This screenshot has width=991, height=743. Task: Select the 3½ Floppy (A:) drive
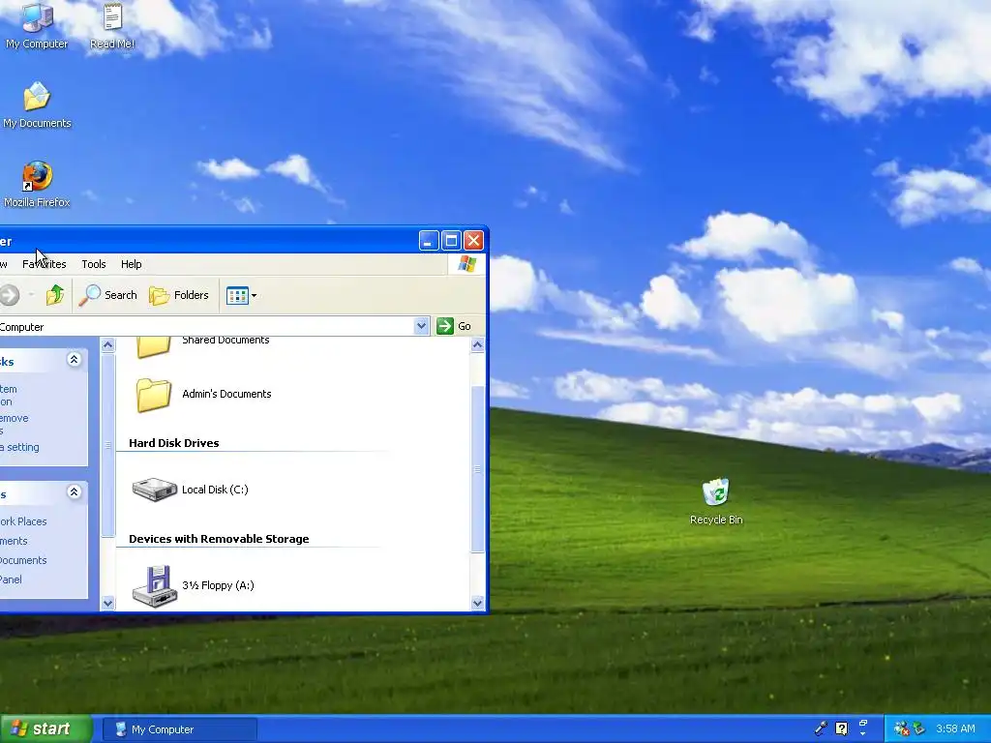tap(193, 585)
